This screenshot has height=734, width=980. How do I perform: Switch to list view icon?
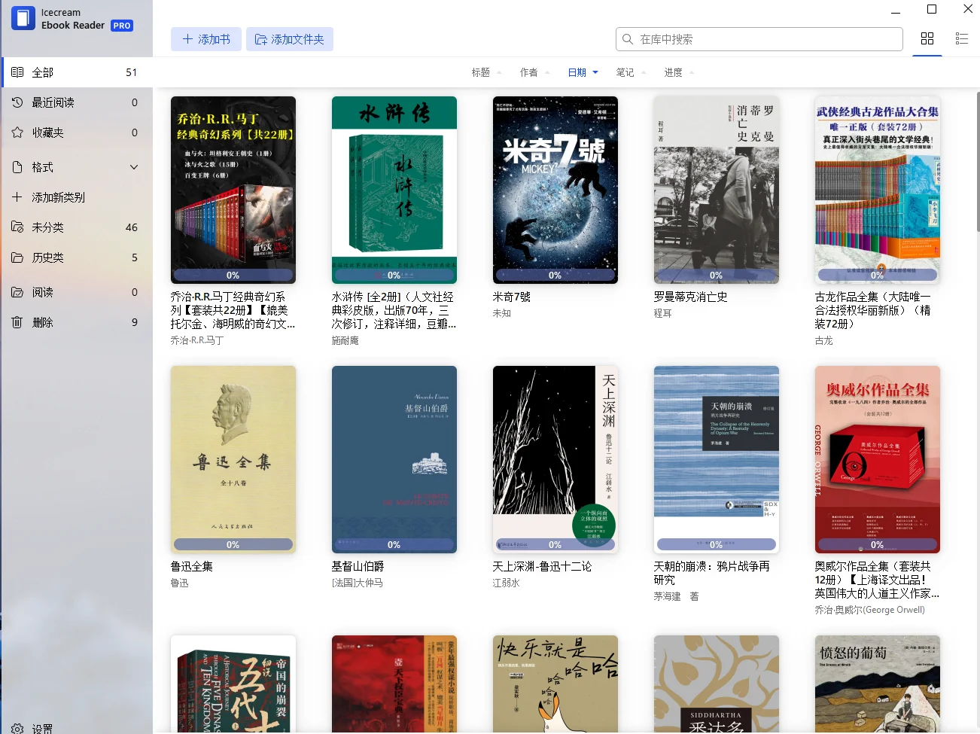(x=962, y=38)
